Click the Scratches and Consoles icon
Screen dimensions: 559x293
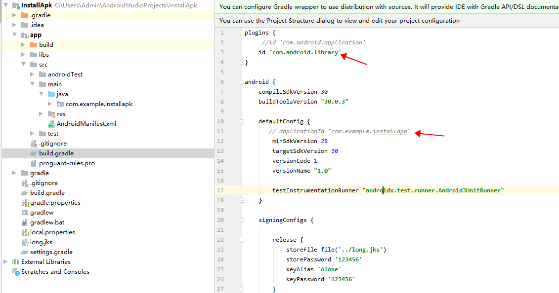[x=16, y=272]
